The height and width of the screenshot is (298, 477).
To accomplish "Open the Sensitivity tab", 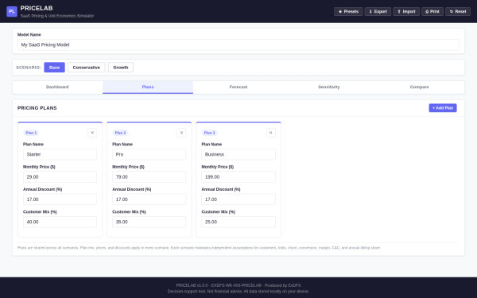I will click(x=329, y=87).
